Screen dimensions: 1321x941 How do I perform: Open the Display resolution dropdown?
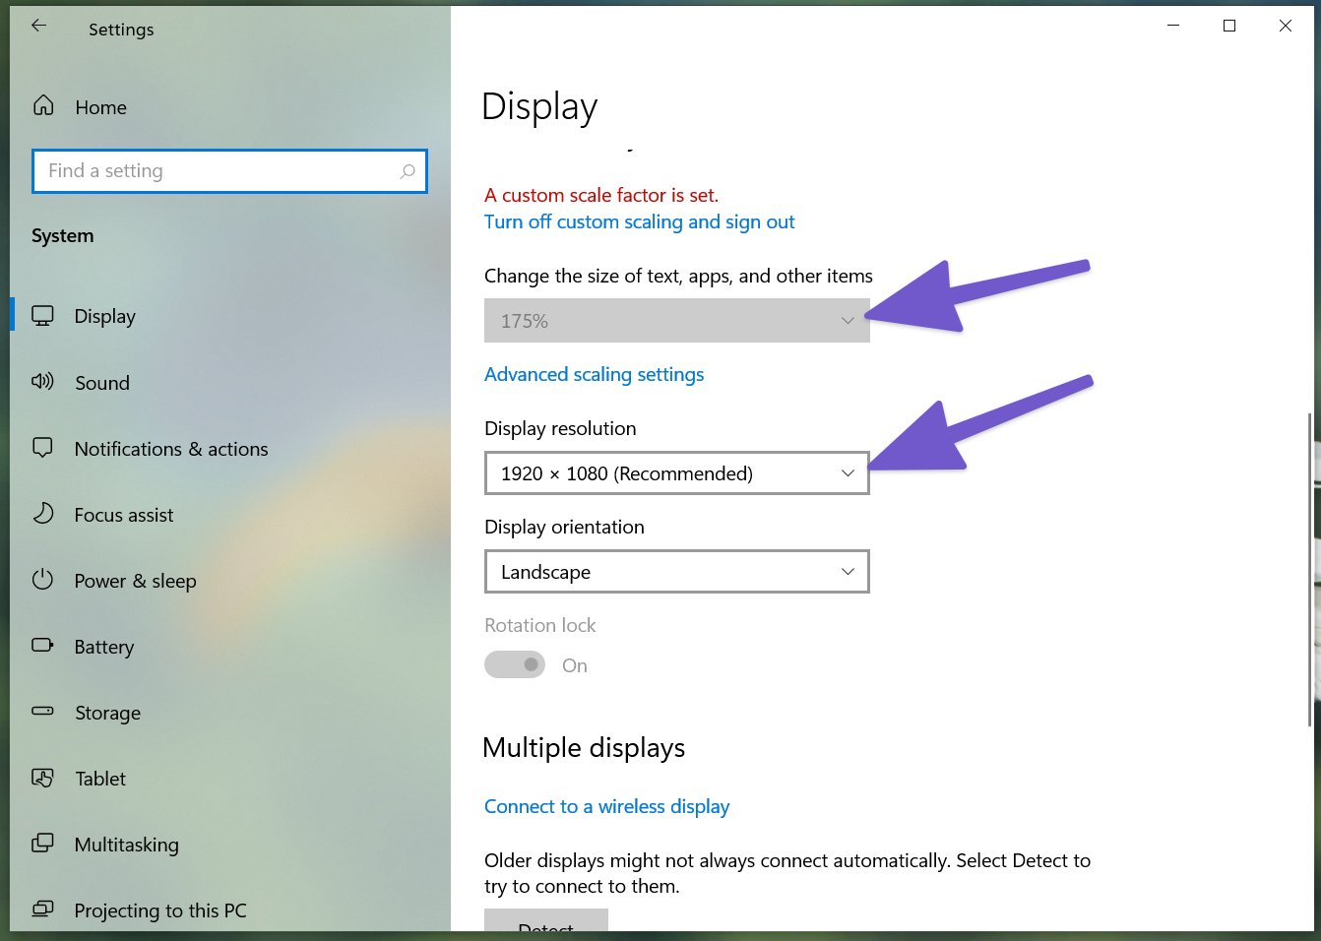677,473
